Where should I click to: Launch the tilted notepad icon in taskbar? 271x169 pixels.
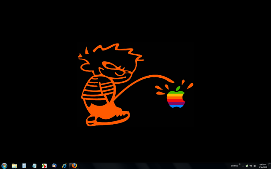pyautogui.click(x=34, y=166)
